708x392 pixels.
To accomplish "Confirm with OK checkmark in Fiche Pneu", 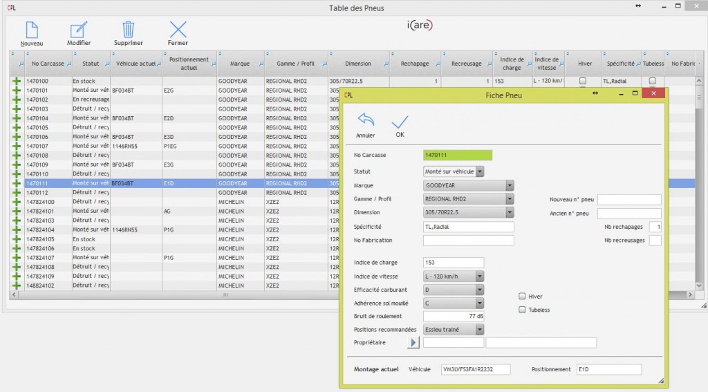I will click(400, 122).
